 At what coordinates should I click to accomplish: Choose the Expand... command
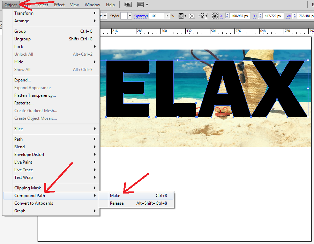[51, 80]
